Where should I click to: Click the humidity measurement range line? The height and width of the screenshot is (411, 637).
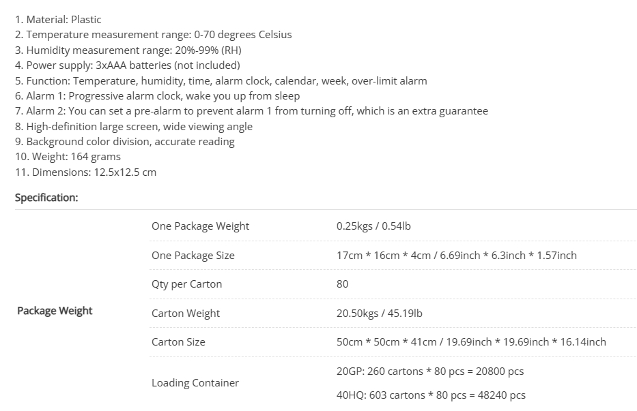[x=128, y=50]
